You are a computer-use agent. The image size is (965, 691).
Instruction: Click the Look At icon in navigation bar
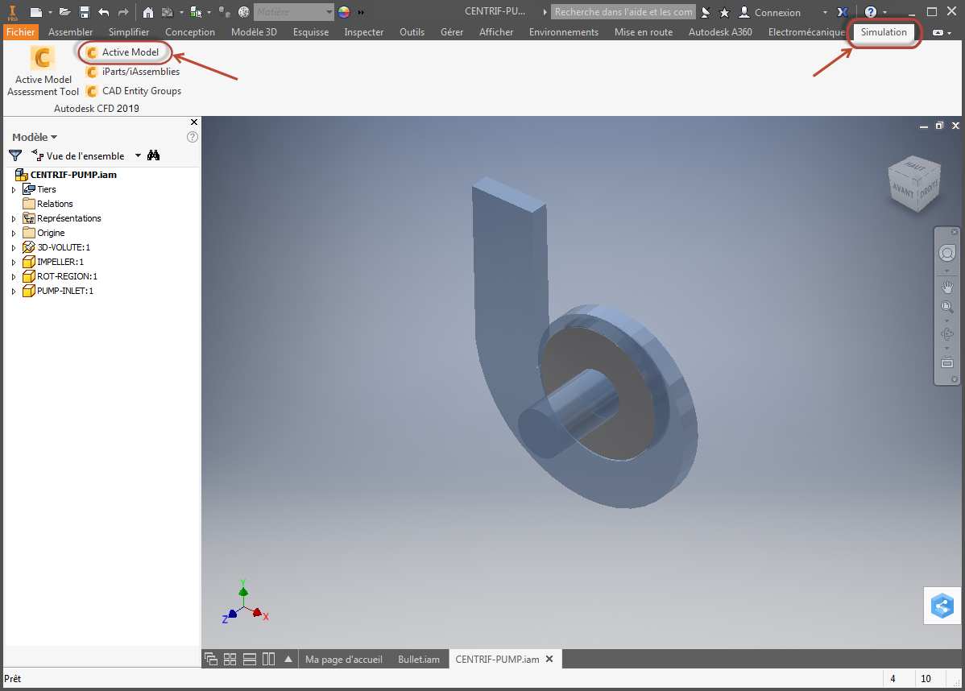click(947, 362)
